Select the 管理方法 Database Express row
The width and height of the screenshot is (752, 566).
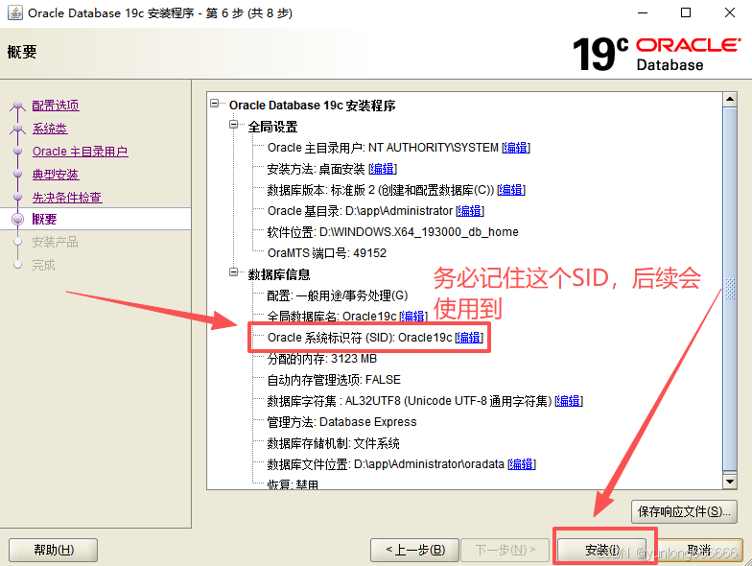[341, 422]
